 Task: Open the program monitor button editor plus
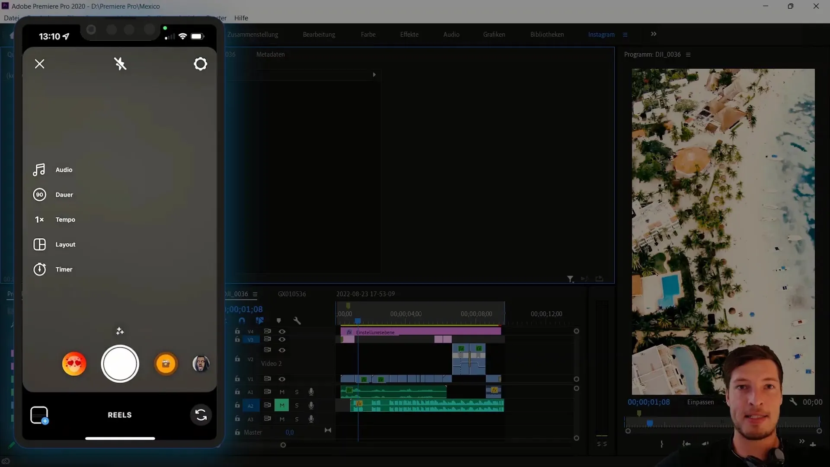pyautogui.click(x=813, y=444)
